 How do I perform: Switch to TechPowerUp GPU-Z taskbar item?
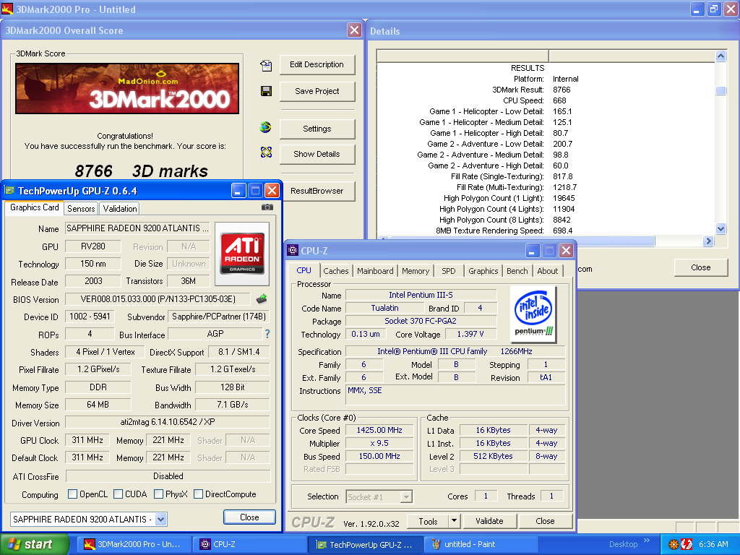click(x=366, y=544)
